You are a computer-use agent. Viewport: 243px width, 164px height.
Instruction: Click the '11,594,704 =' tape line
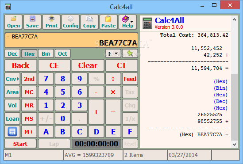tap(210, 68)
